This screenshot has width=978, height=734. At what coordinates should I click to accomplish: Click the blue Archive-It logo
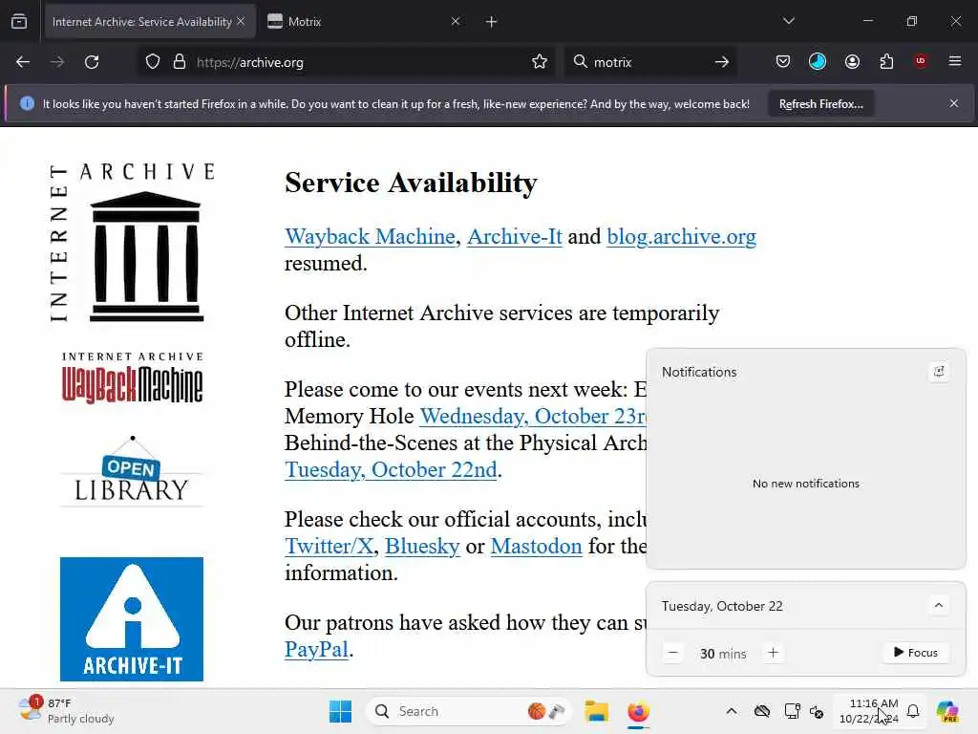coord(132,619)
